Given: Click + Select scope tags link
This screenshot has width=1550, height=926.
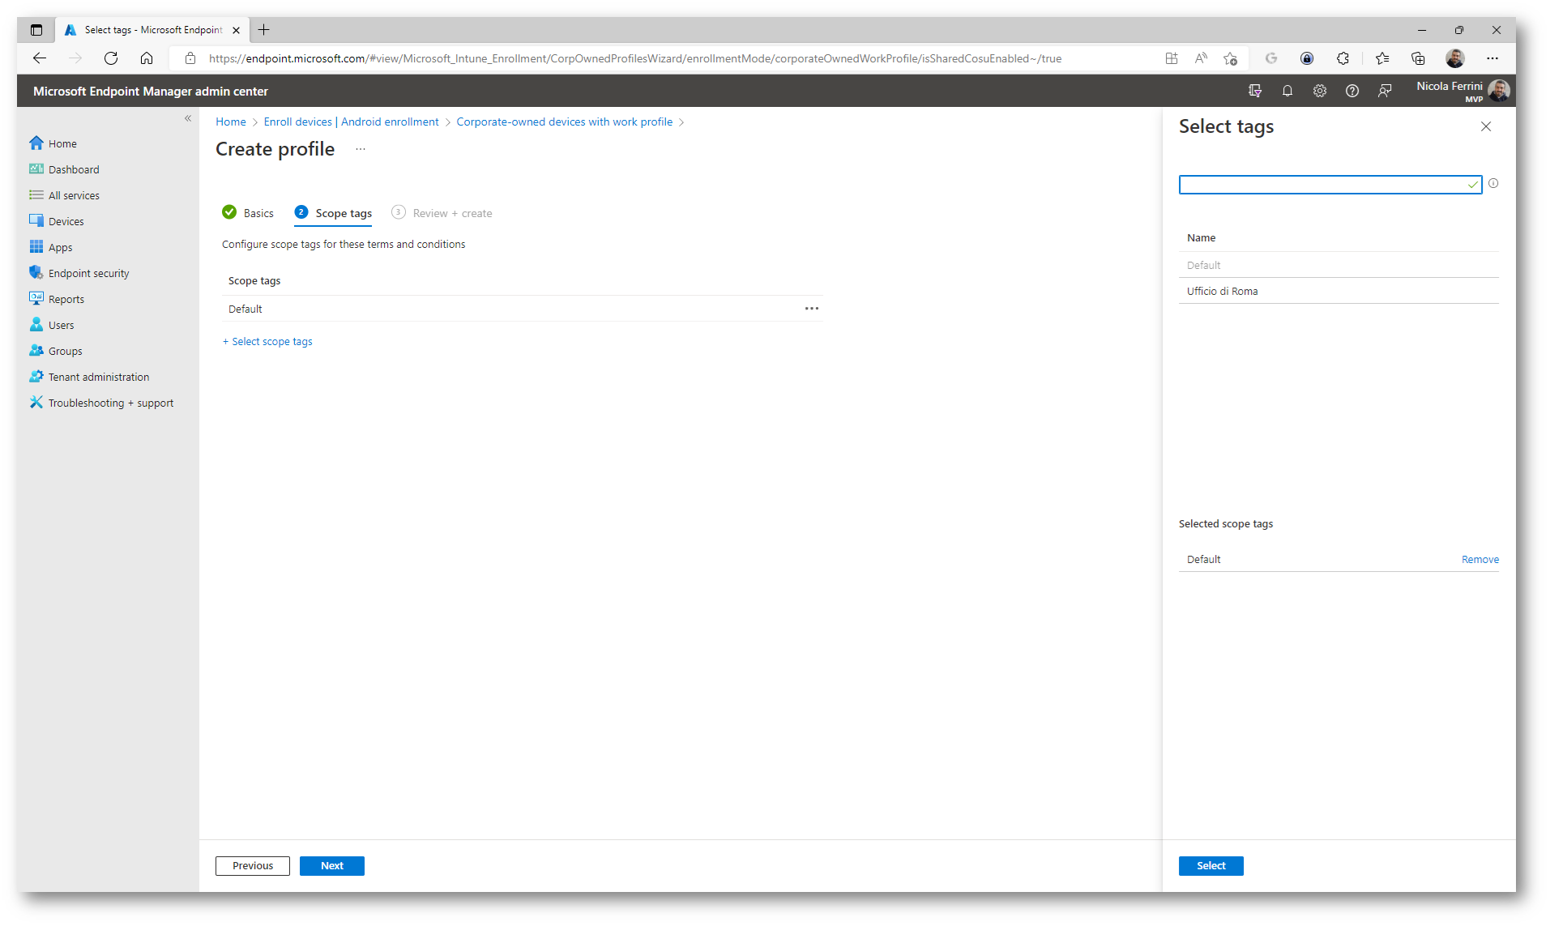Looking at the screenshot, I should [267, 342].
